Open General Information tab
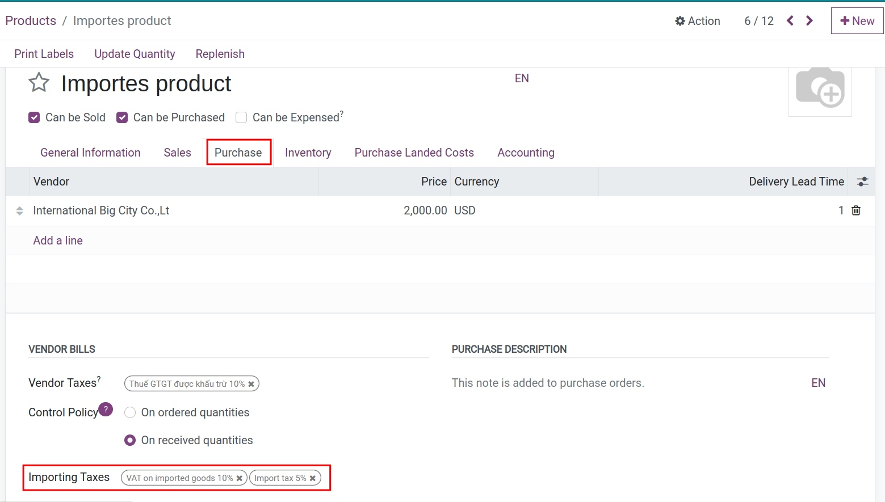This screenshot has height=502, width=885. [90, 153]
